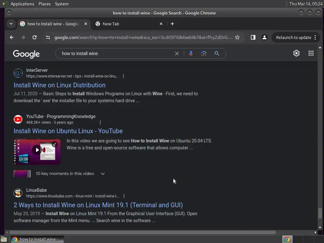Click the forward navigation arrow
The image size is (324, 243).
23,37
